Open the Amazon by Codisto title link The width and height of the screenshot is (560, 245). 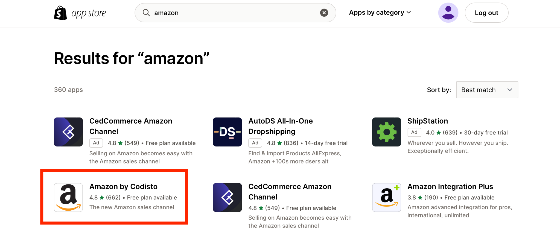tap(123, 187)
